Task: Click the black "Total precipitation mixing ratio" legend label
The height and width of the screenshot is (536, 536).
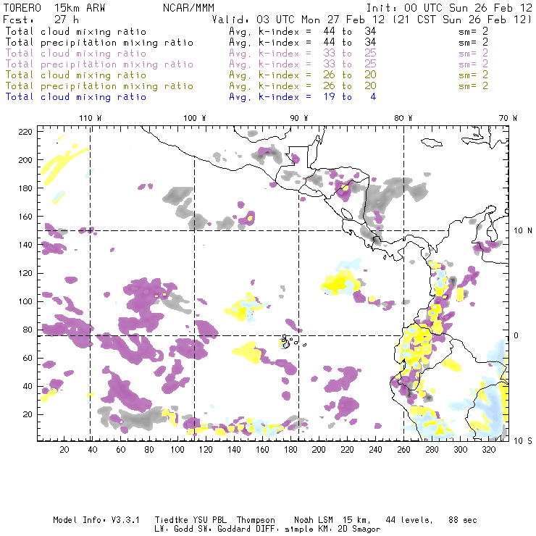Action: (x=99, y=43)
